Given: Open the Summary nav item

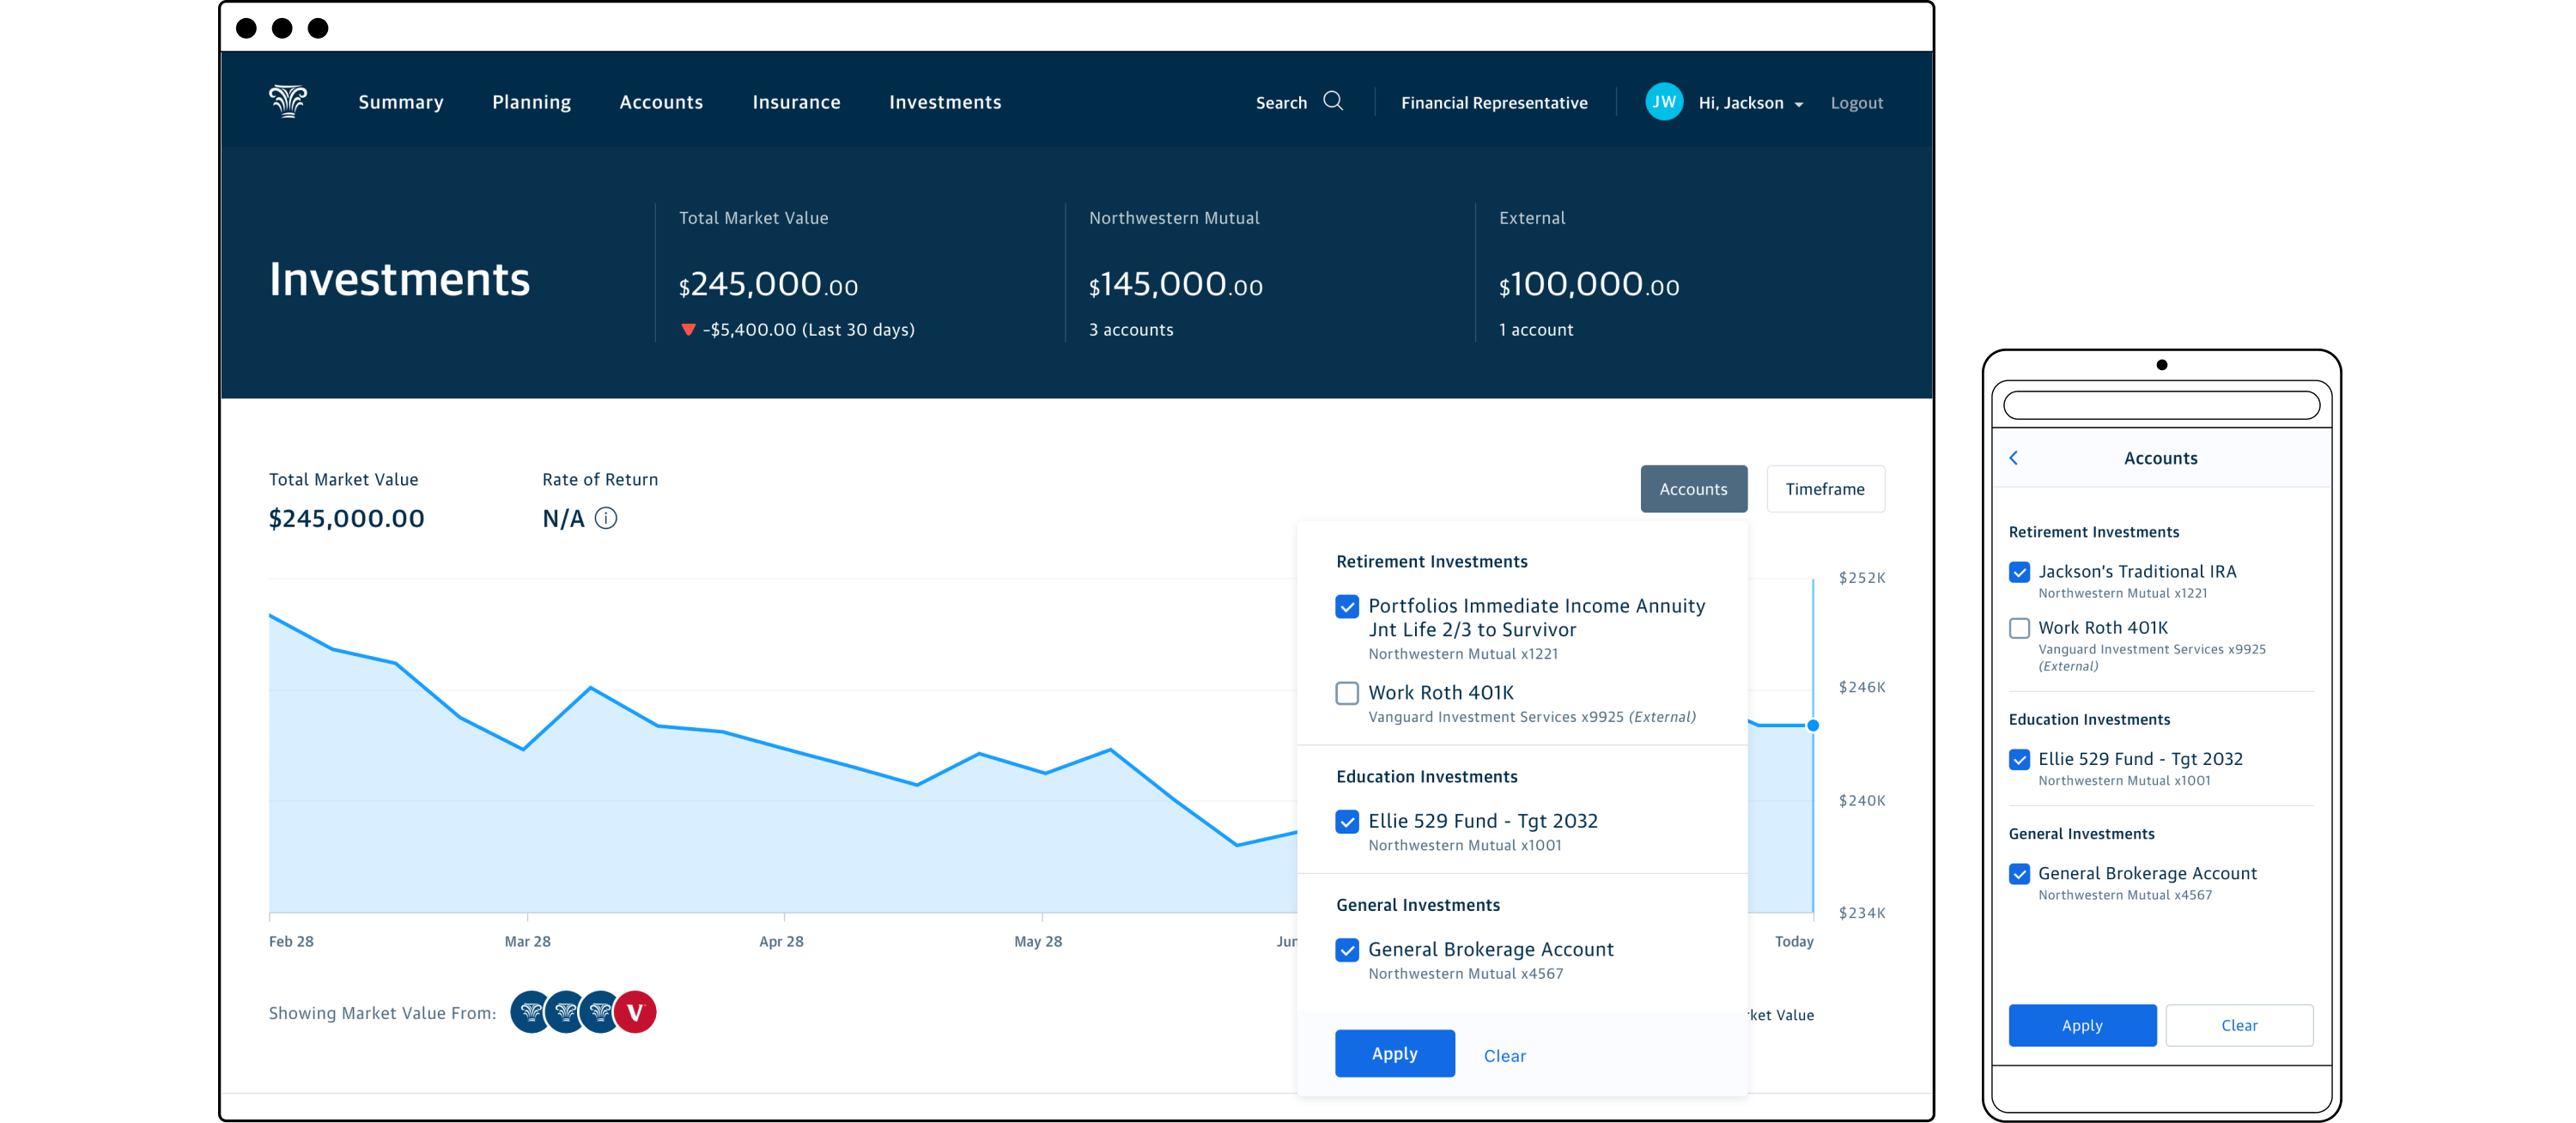Looking at the screenshot, I should (401, 102).
